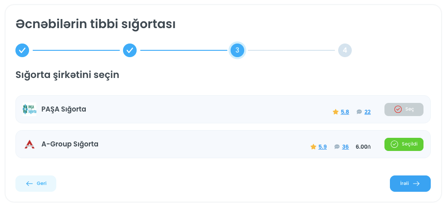
Task: Go back with the Geri button
Action: pos(36,184)
